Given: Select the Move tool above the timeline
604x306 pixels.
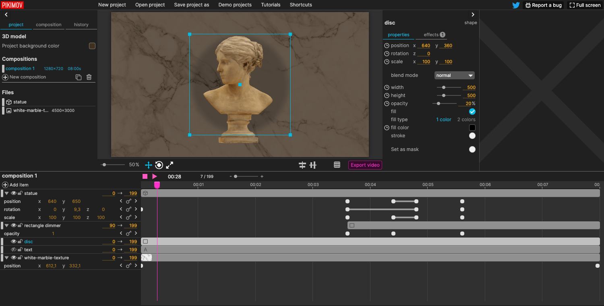Looking at the screenshot, I should [148, 165].
